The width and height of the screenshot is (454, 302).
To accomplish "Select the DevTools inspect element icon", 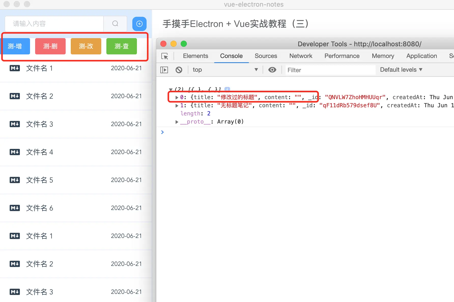I will [x=165, y=56].
